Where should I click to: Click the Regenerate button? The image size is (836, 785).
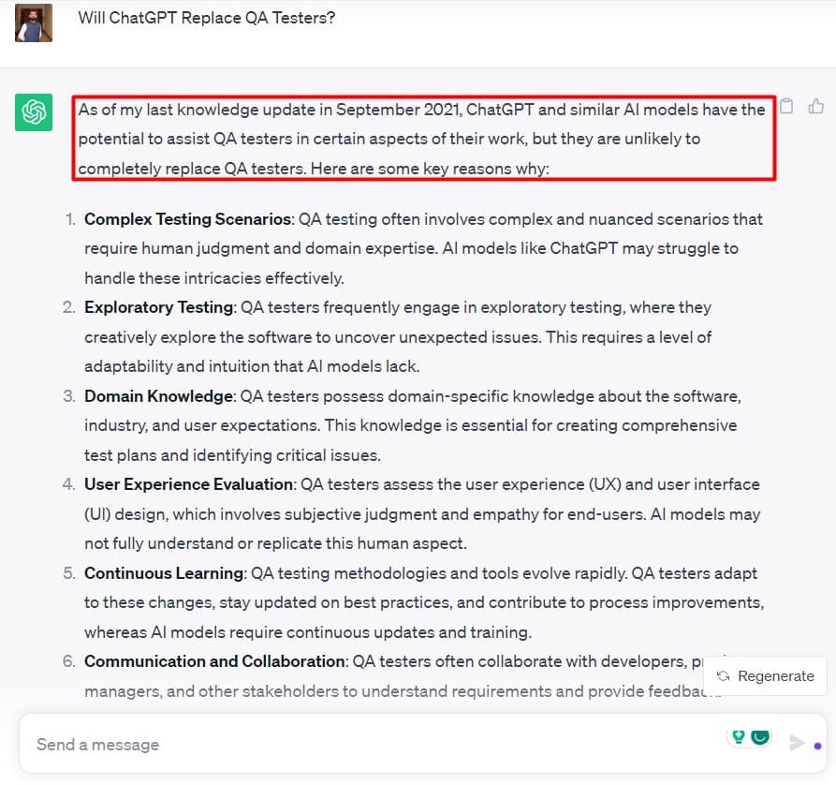[765, 676]
